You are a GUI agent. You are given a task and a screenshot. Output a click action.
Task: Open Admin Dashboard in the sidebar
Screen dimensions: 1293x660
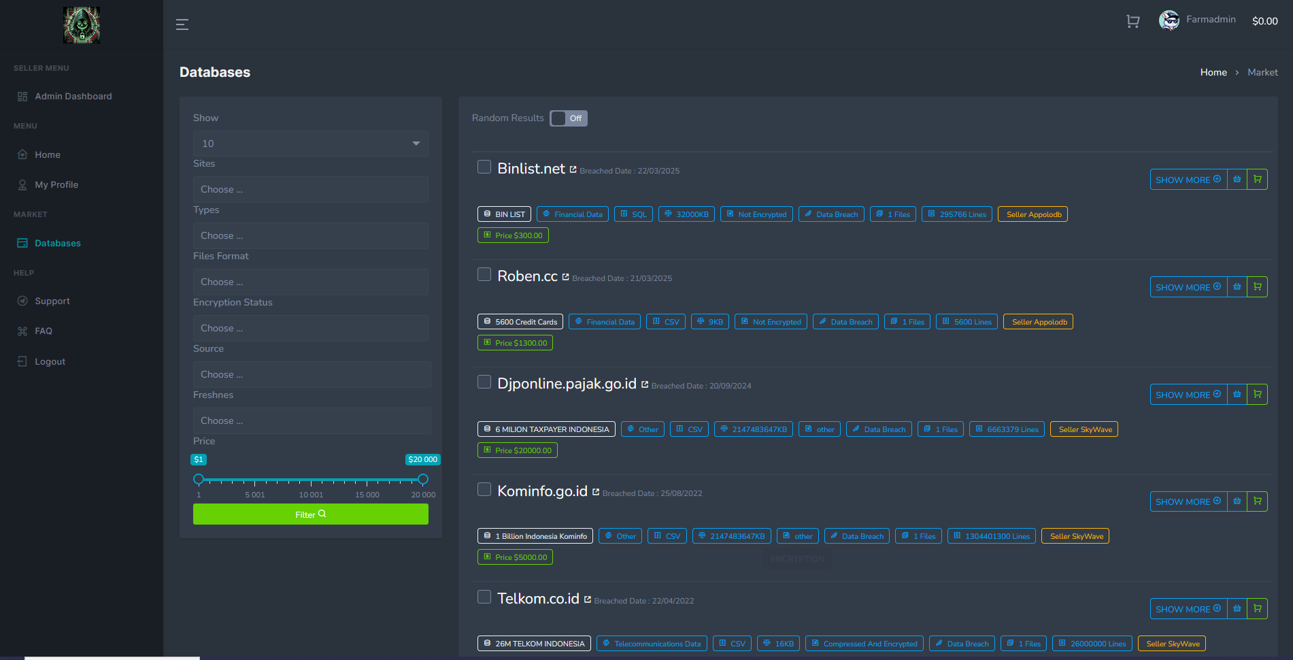[x=73, y=96]
